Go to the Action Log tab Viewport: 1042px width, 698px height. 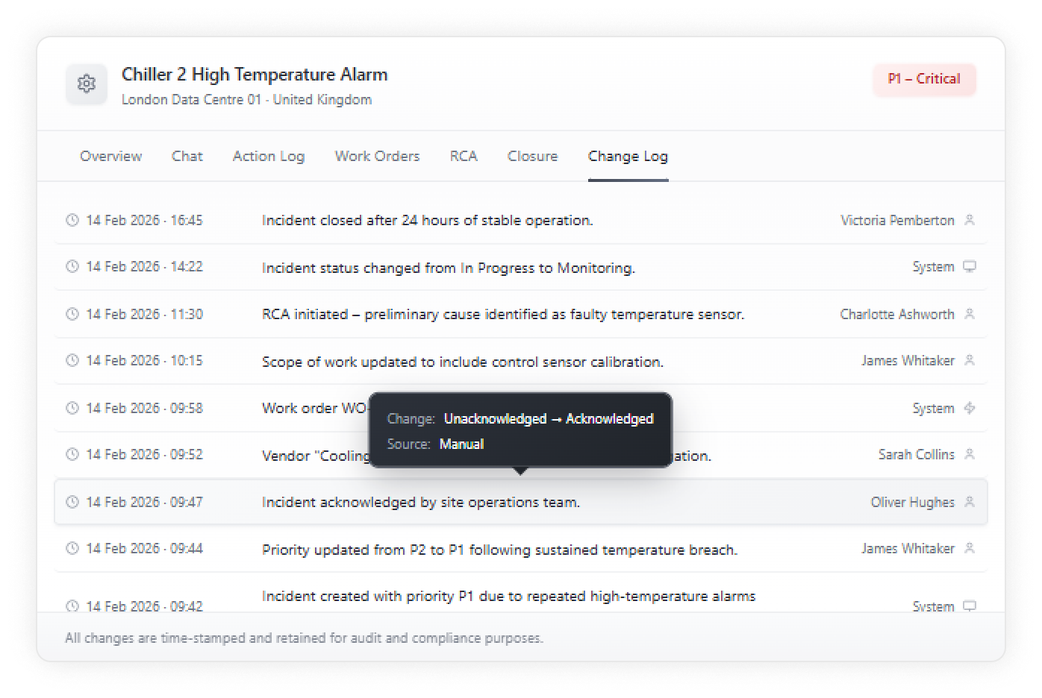point(269,156)
